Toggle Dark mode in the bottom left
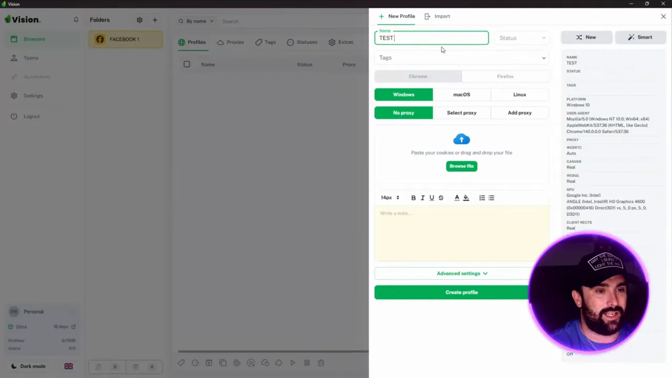This screenshot has height=378, width=672. pyautogui.click(x=29, y=366)
